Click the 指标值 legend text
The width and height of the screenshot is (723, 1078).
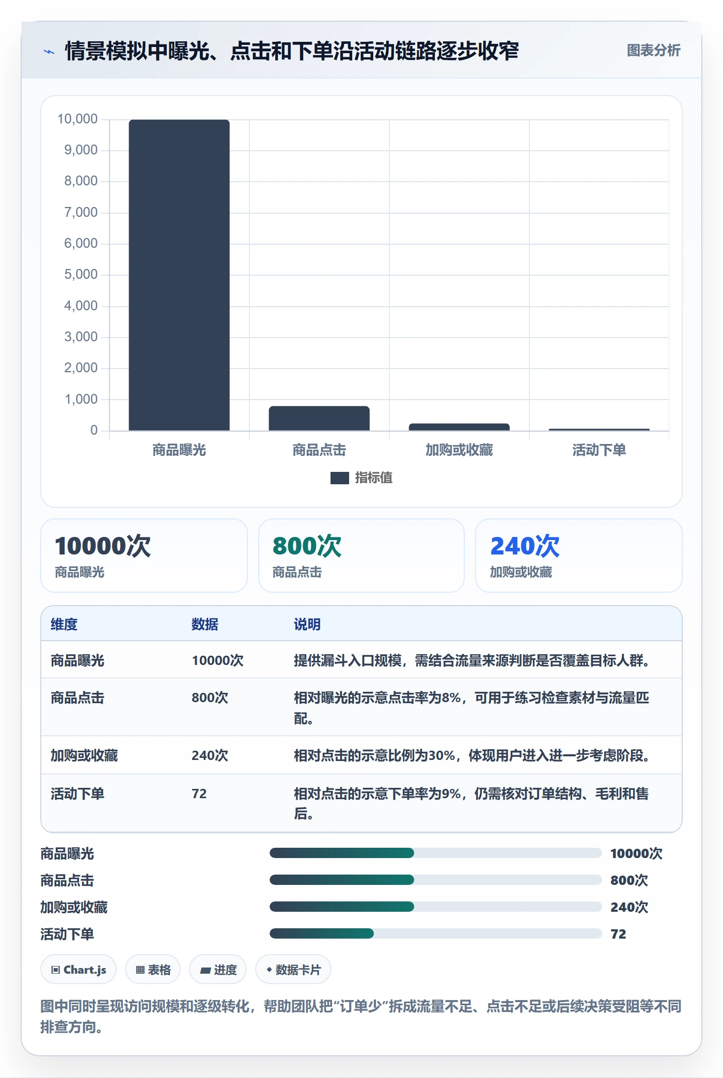coord(373,478)
